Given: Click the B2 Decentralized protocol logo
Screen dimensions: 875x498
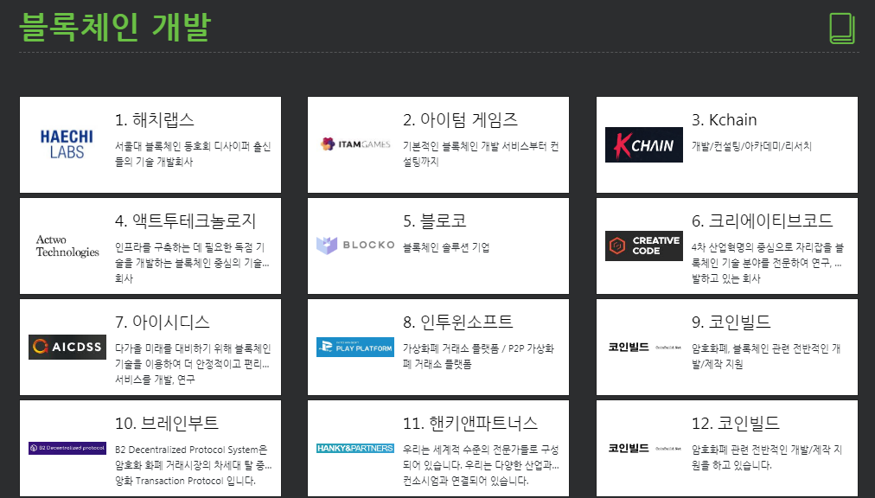Looking at the screenshot, I should [x=67, y=448].
